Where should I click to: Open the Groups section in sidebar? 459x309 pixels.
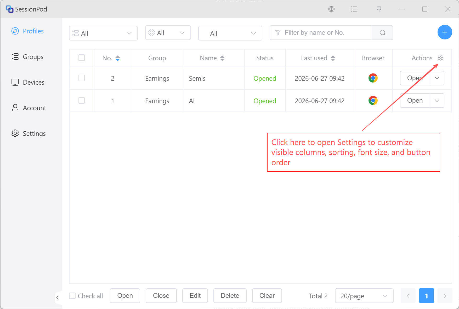(x=27, y=57)
